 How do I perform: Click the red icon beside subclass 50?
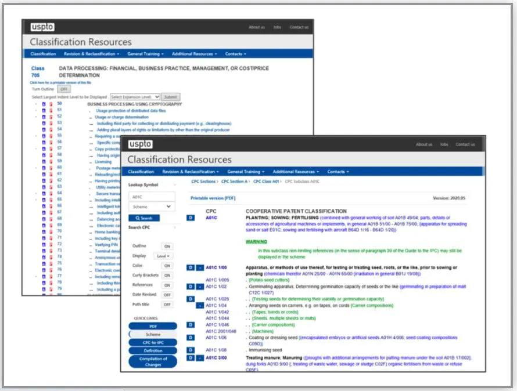pos(51,104)
